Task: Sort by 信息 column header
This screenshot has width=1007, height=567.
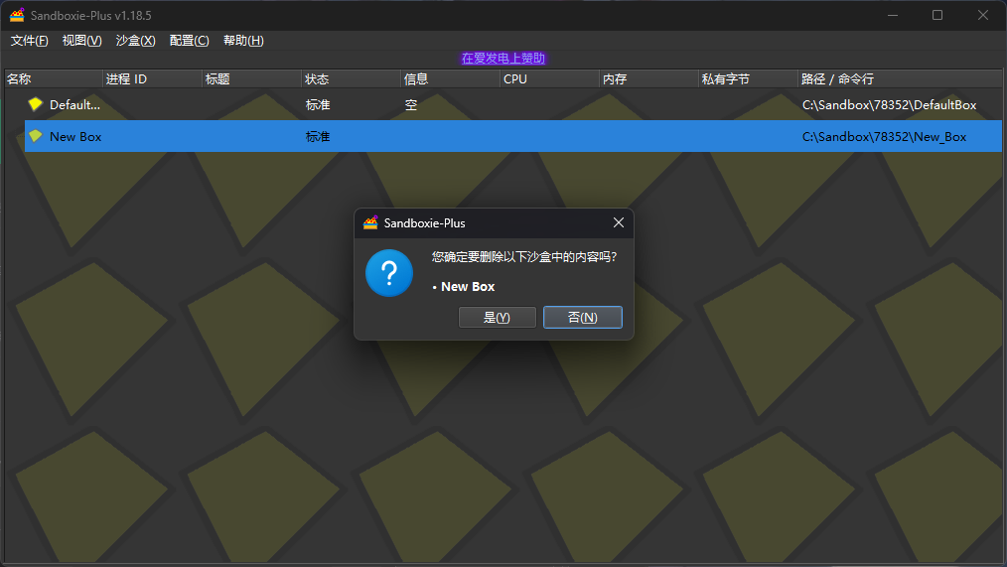Action: click(451, 79)
